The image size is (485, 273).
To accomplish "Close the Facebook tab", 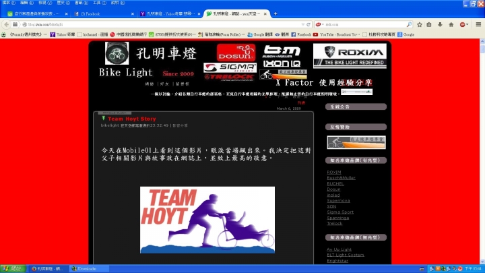I will [x=133, y=14].
